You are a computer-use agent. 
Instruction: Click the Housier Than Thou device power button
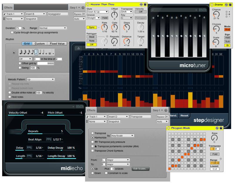pyautogui.click(x=88, y=5)
